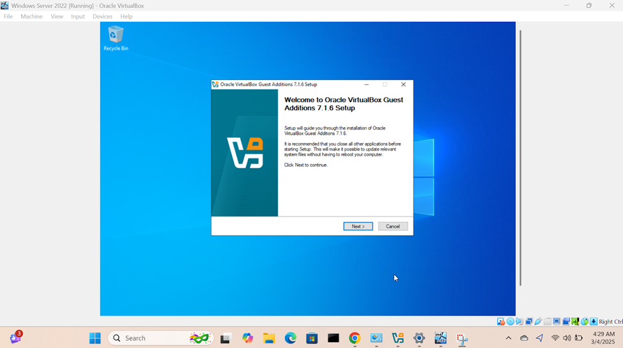Click the Right Ctrl host key label

click(x=611, y=321)
